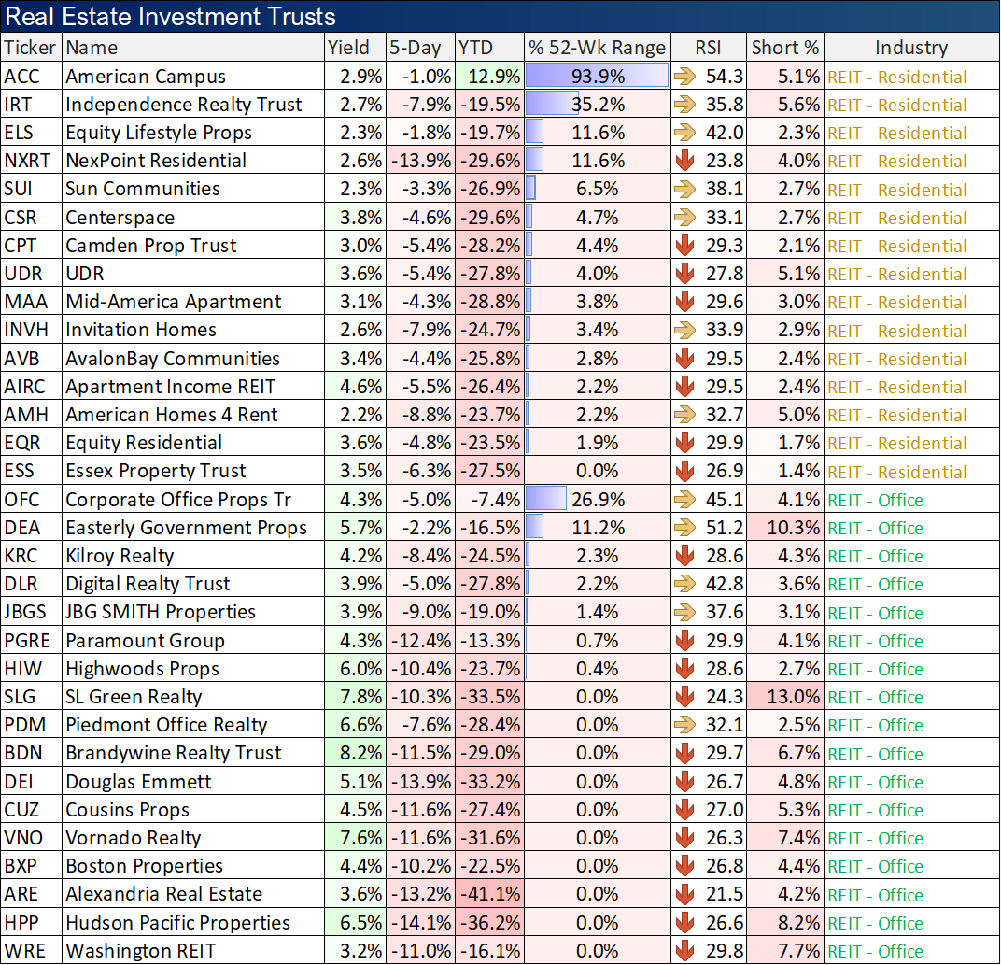The height and width of the screenshot is (965, 1001).
Task: Click the RSI column header
Action: point(709,48)
